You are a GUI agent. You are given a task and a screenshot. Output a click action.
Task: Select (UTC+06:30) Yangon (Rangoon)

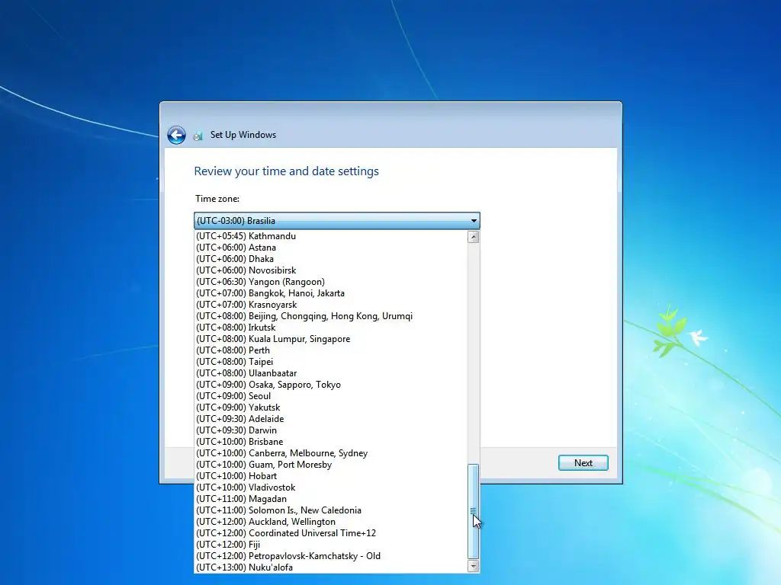point(331,282)
